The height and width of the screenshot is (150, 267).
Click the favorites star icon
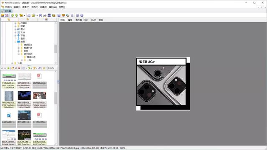(x=44, y=68)
